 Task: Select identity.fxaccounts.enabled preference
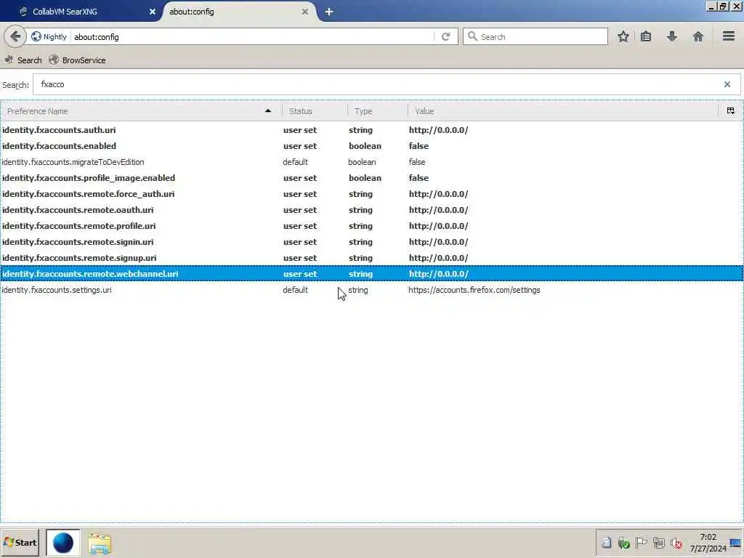coord(371,146)
